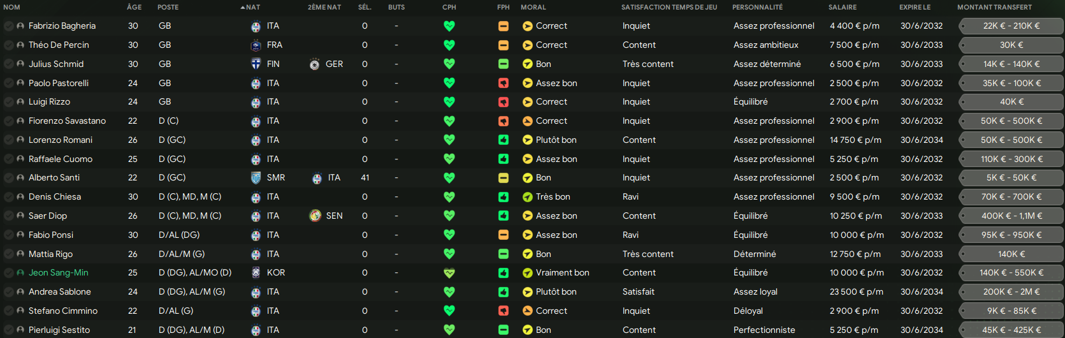Click the 140K € transfer value of Mattia Rigo

[x=1011, y=254]
